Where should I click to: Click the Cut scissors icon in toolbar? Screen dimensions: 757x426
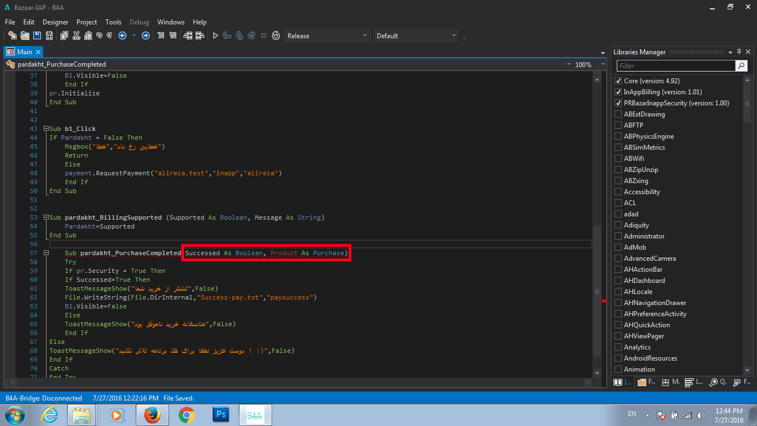[76, 35]
